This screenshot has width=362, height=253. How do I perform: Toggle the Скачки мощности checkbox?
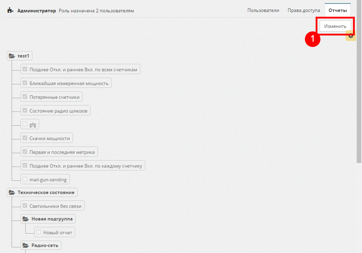25,138
